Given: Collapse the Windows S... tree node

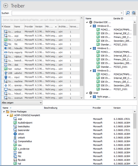Looking at the screenshot, I should click(x=91, y=48).
